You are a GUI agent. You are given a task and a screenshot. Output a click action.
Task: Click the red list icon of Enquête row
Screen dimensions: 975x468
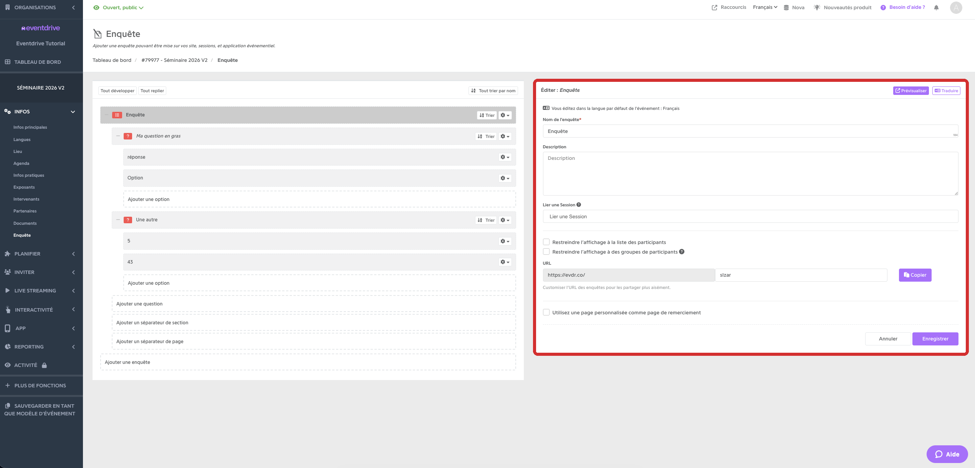(117, 115)
